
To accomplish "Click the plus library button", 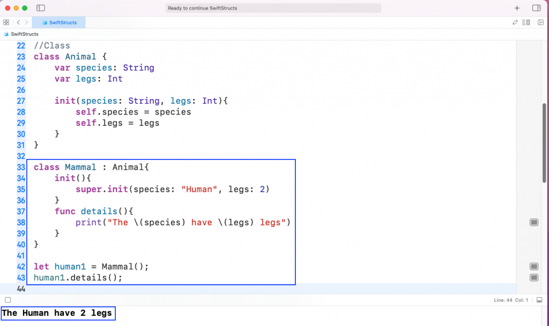I will pyautogui.click(x=517, y=7).
